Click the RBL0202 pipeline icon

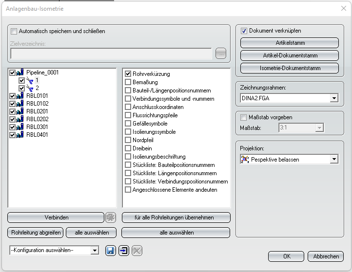coord(20,119)
